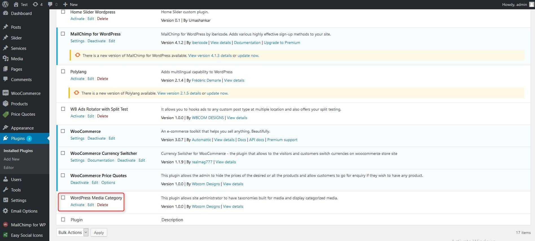Open WooCommerce Currency Switcher Documentation link
The width and height of the screenshot is (535, 241).
[x=101, y=160]
